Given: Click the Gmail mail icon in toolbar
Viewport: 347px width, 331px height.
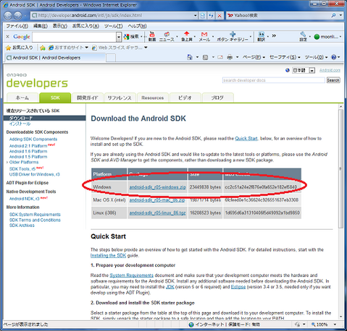Looking at the screenshot, I should point(204,37).
